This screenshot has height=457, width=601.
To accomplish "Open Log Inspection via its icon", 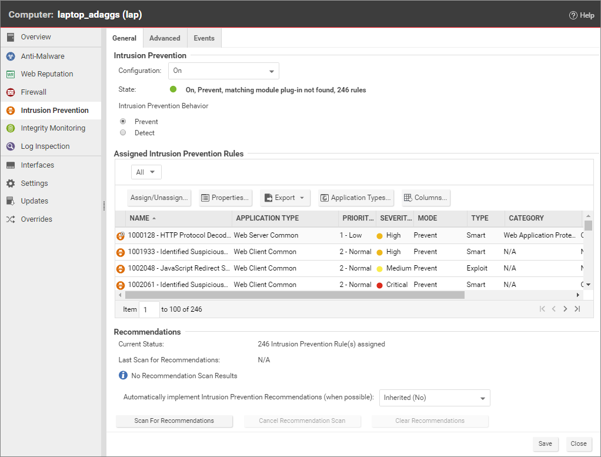I will (x=11, y=146).
